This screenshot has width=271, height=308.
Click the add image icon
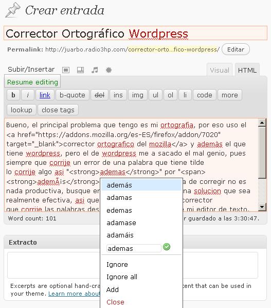tap(66, 70)
